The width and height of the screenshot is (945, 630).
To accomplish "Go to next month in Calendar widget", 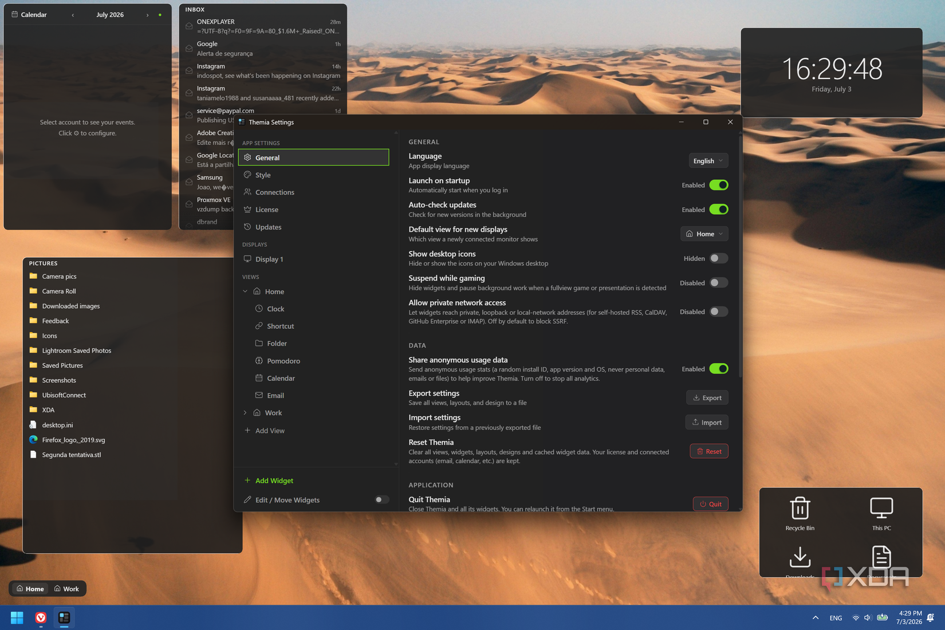I will pyautogui.click(x=147, y=15).
